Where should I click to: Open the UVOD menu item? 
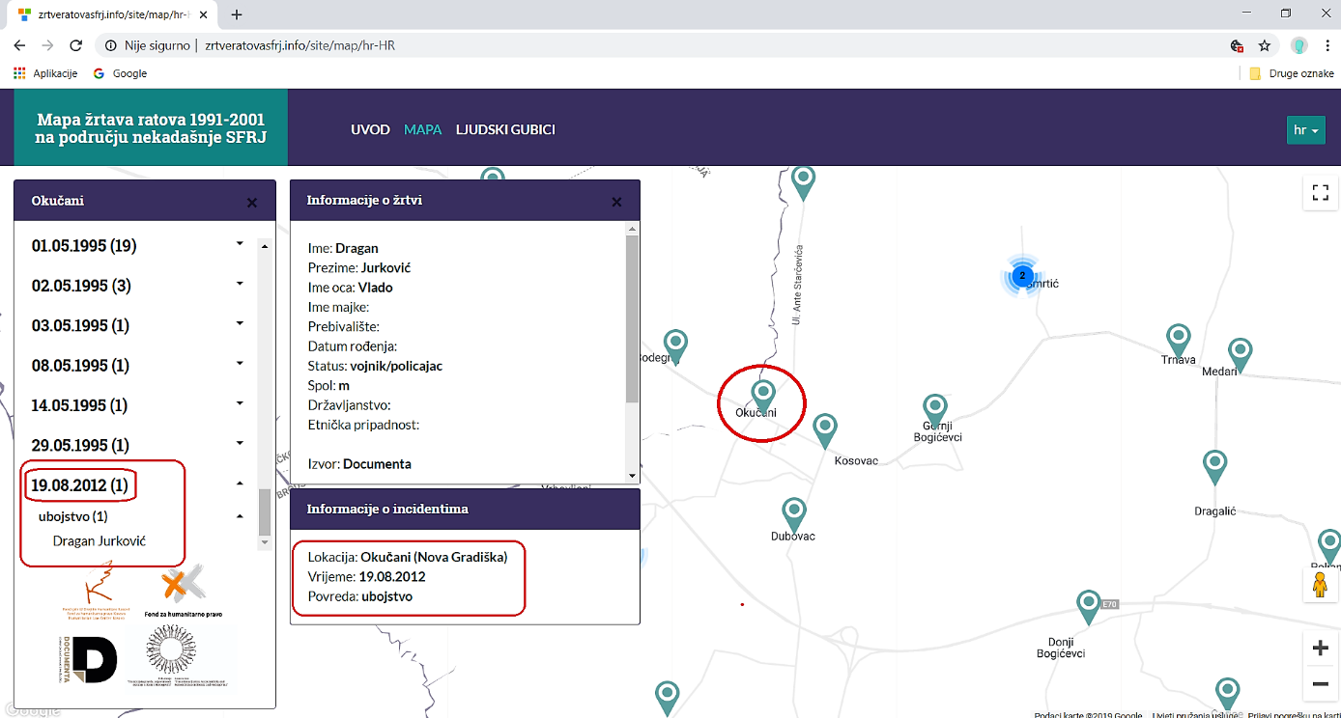(x=370, y=129)
